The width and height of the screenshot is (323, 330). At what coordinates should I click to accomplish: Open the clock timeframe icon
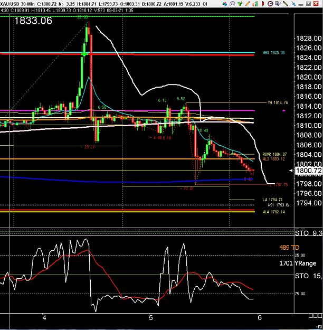tap(270, 4)
